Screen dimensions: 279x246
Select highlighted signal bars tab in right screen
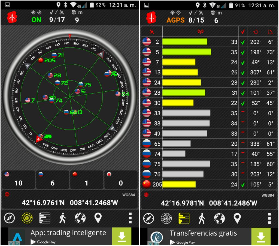click(x=184, y=218)
